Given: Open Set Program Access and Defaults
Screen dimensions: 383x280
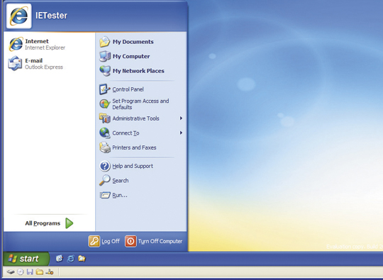Looking at the screenshot, I should point(134,104).
